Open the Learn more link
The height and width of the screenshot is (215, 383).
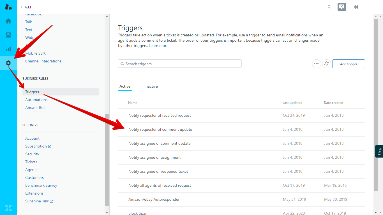tap(158, 45)
